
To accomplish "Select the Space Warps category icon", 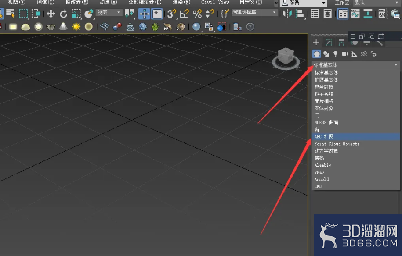I will [364, 54].
